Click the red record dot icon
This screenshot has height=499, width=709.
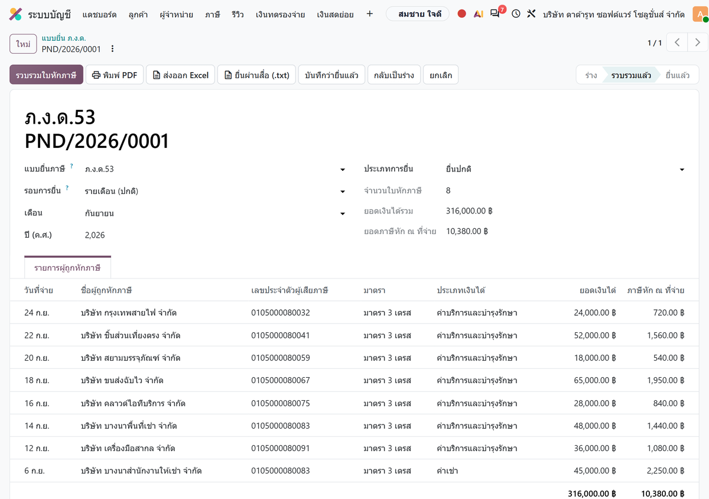pos(462,14)
